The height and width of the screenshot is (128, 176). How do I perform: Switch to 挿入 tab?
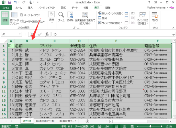30,8
